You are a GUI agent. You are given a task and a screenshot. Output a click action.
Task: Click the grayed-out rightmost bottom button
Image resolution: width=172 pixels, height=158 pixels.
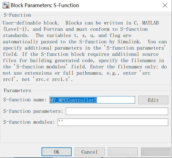click(x=156, y=152)
